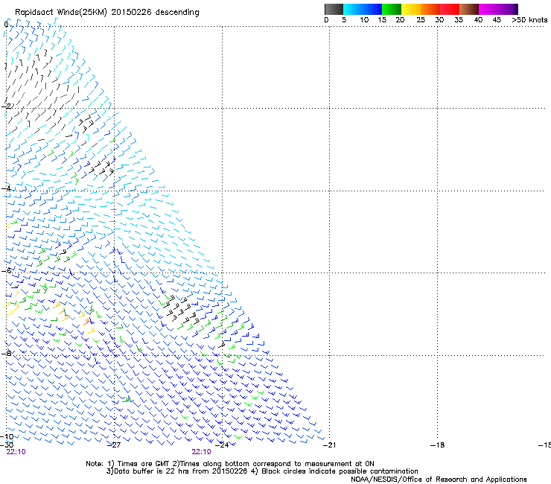Click the longitude axis label "-27"
551x484 pixels.
tap(114, 445)
